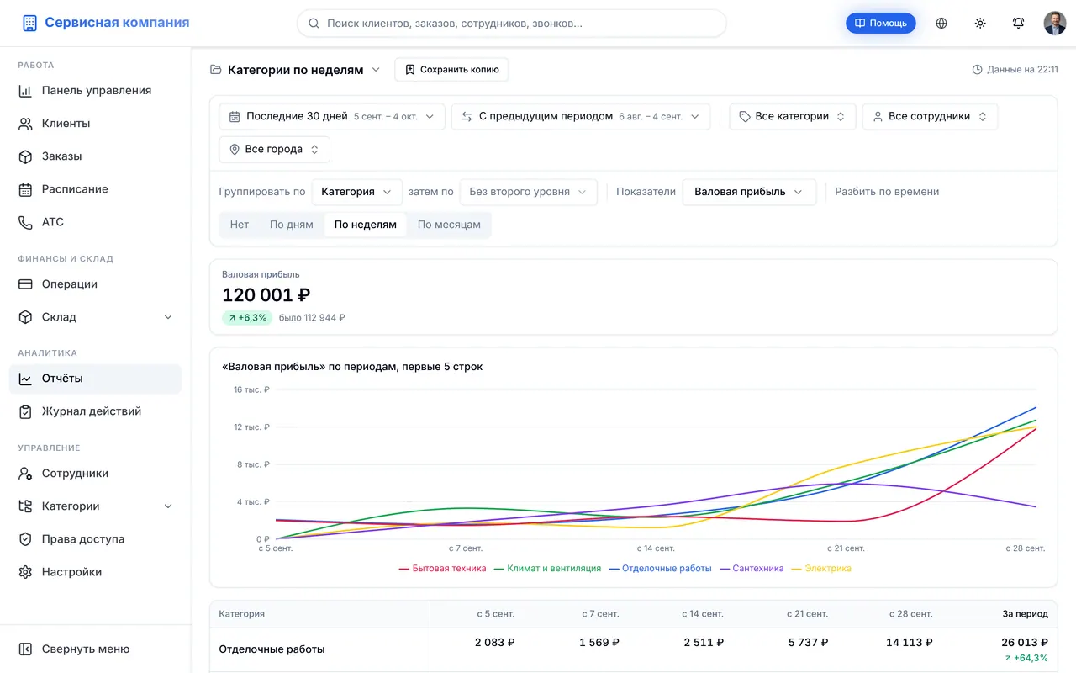The height and width of the screenshot is (673, 1076).
Task: Select the По дням time split
Action: [291, 225]
